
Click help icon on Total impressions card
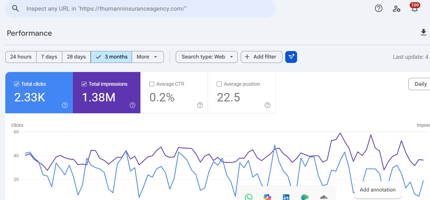click(133, 105)
